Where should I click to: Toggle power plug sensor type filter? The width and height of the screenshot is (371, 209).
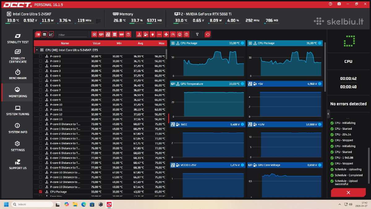coord(152,34)
